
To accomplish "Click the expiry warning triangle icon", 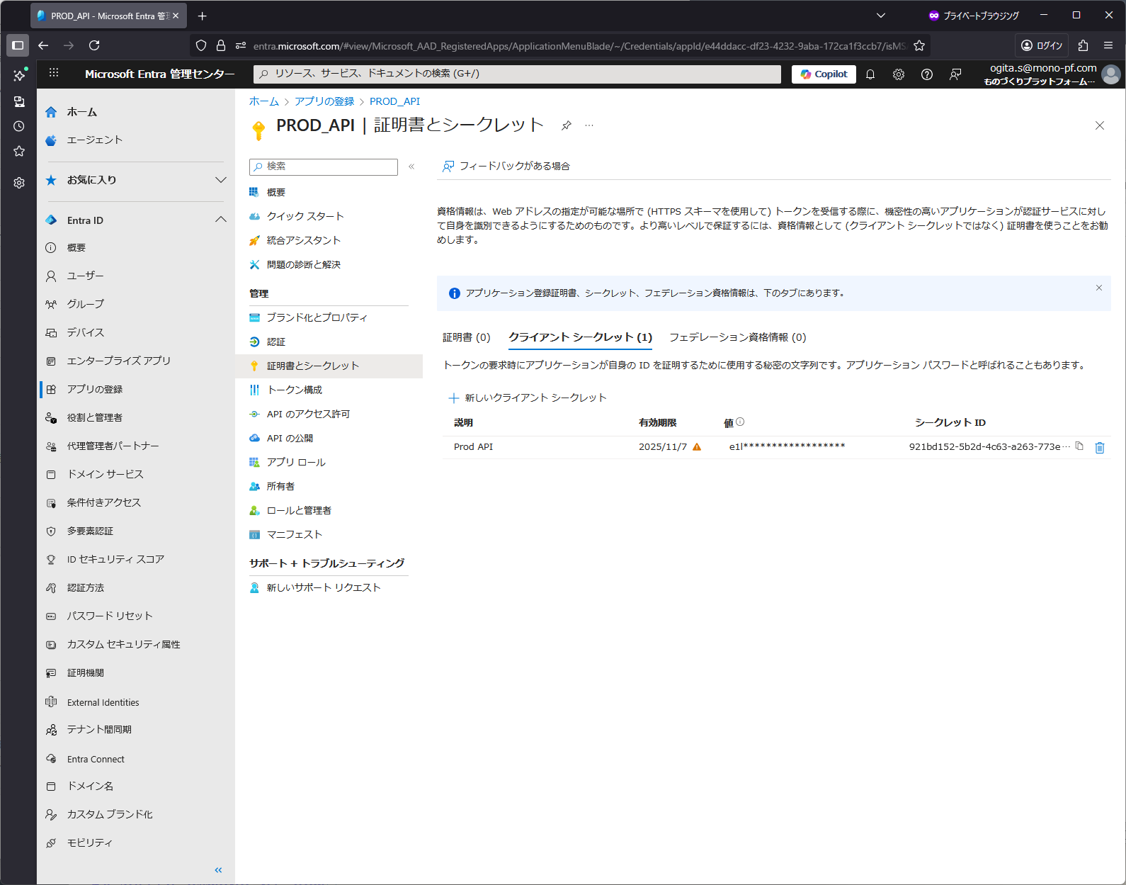I will click(x=697, y=446).
